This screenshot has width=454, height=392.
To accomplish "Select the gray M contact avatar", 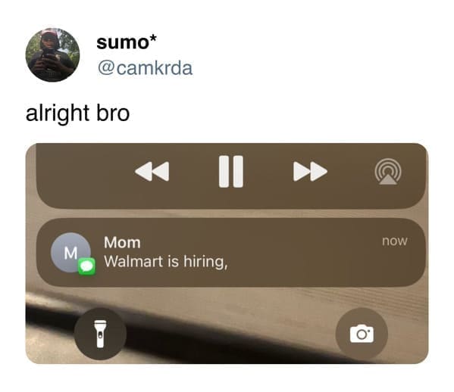I will tap(70, 252).
